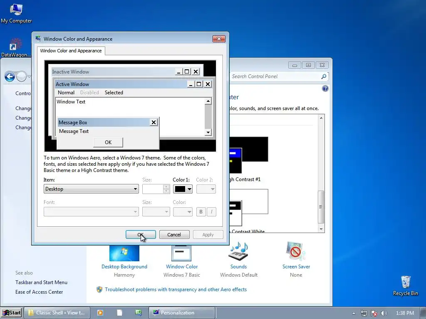Select High Contrast #1 theme thumbnail

(249, 155)
